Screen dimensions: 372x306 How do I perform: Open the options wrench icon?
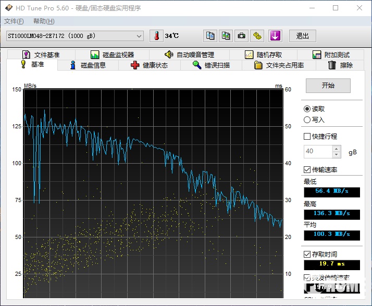coord(257,36)
